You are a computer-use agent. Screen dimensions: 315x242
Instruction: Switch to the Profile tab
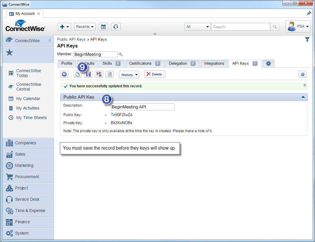pyautogui.click(x=67, y=64)
